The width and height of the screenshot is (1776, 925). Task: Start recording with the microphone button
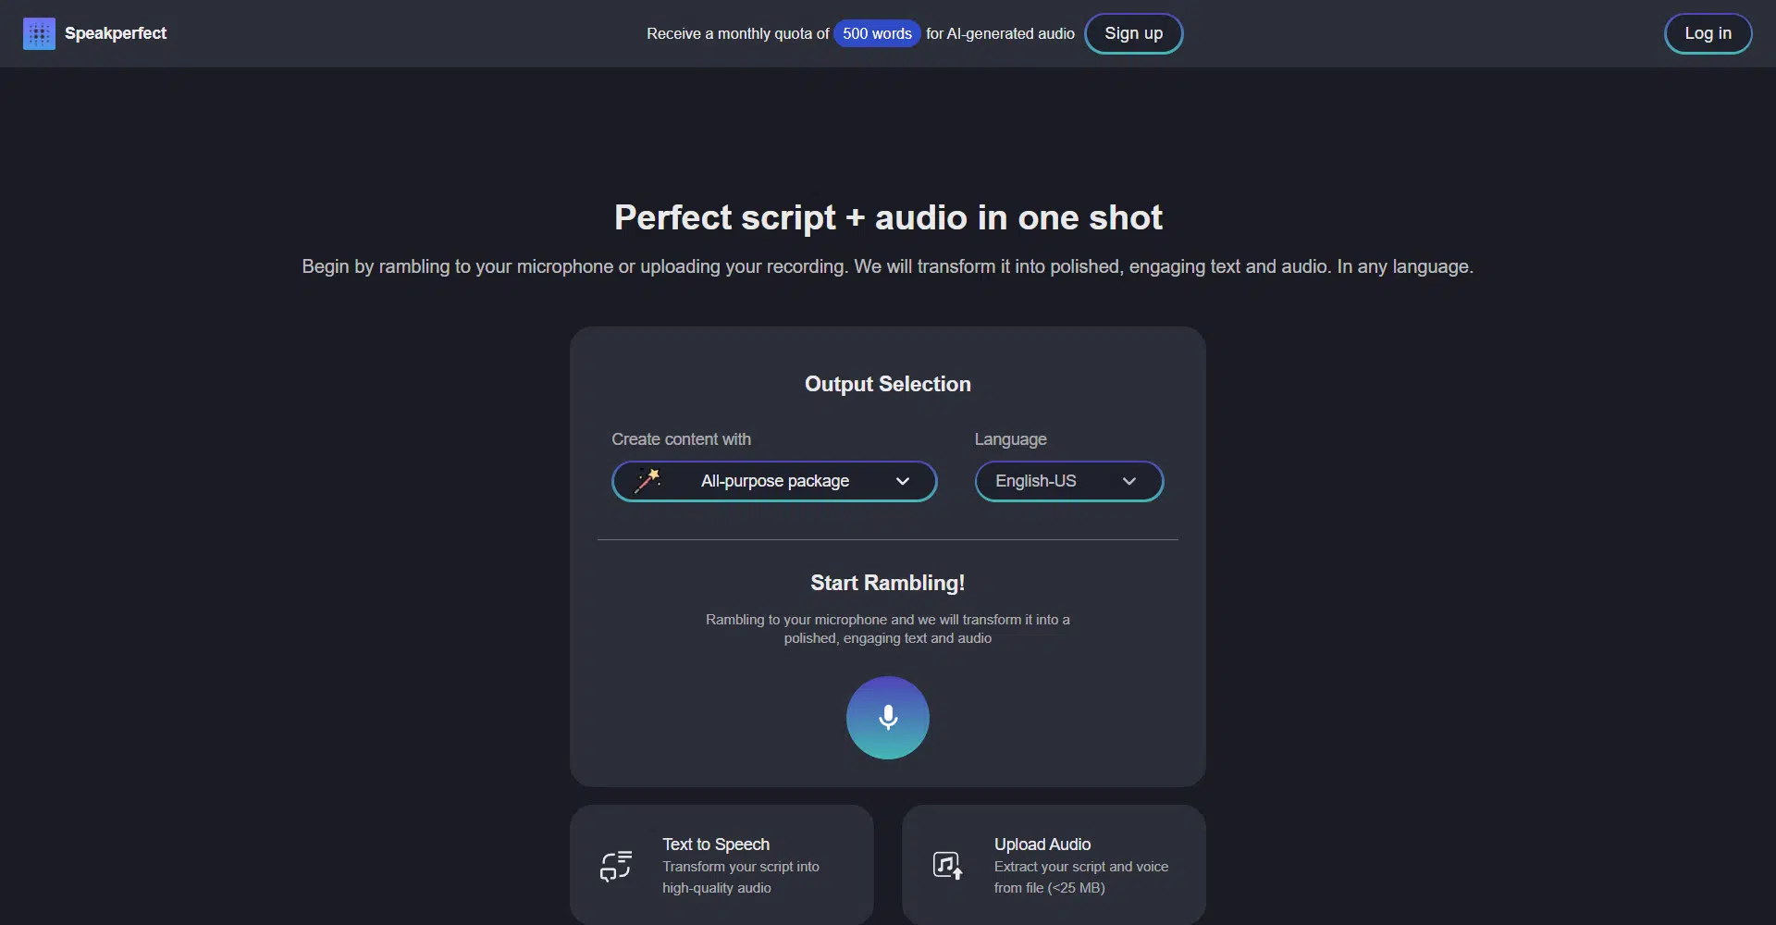pyautogui.click(x=887, y=718)
